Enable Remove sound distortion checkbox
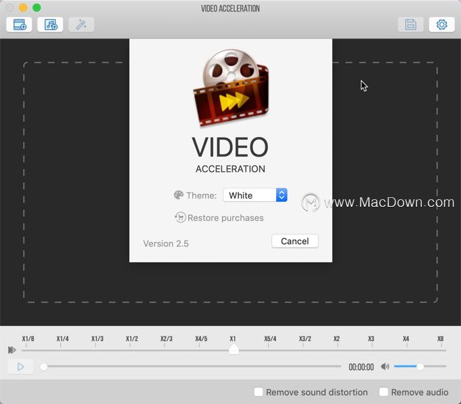The height and width of the screenshot is (404, 461). pyautogui.click(x=259, y=392)
